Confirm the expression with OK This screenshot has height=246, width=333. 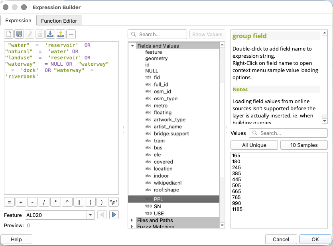coord(315,239)
